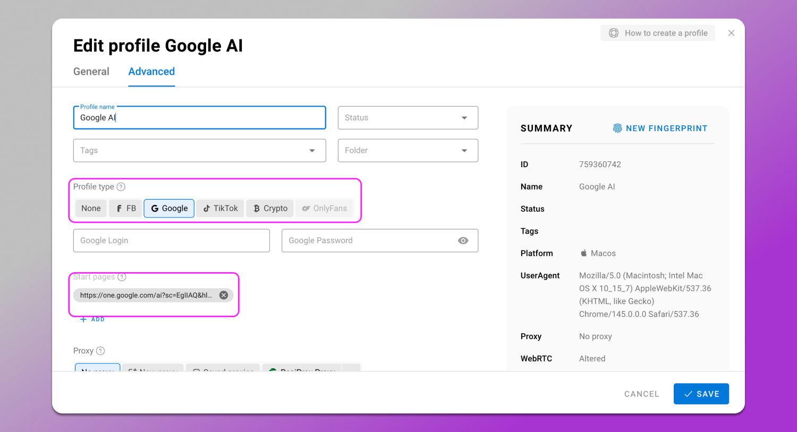
Task: Remove the one.google.com start page chip
Action: click(x=224, y=295)
